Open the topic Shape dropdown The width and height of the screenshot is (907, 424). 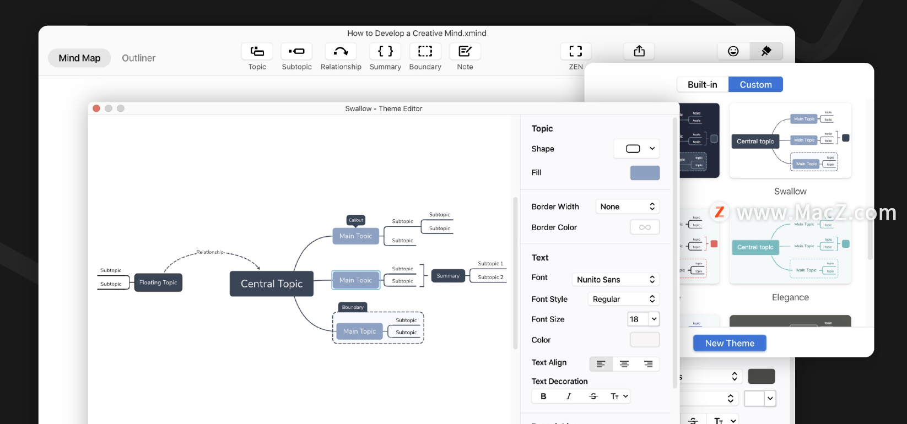click(x=636, y=149)
